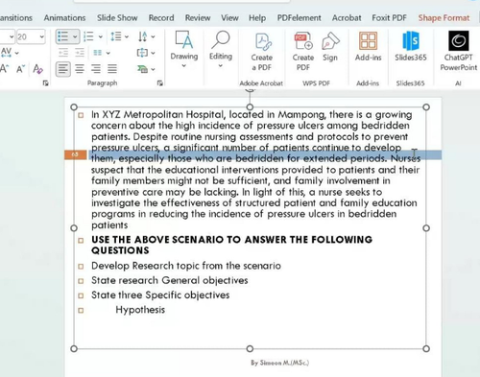480x377 pixels.
Task: Toggle Align Left paragraph alignment
Action: click(63, 69)
